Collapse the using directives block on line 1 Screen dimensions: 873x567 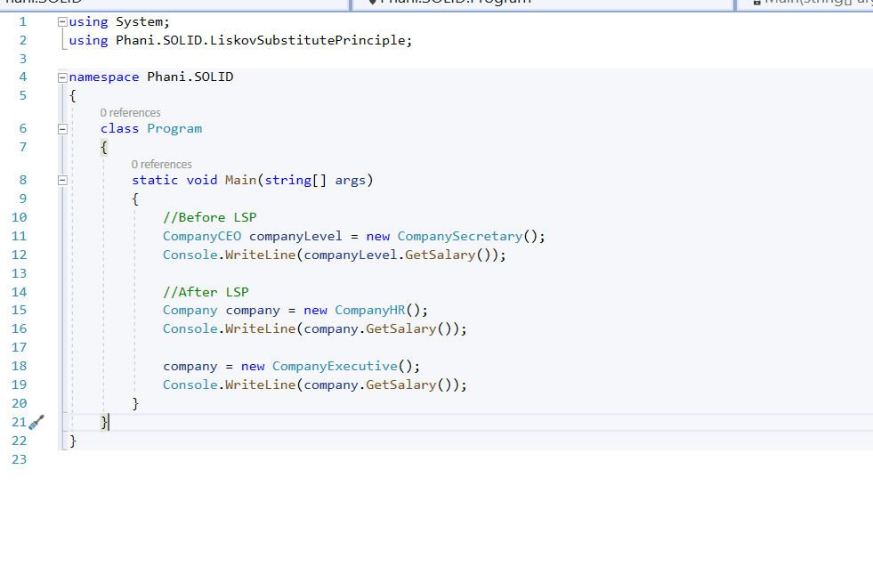62,21
